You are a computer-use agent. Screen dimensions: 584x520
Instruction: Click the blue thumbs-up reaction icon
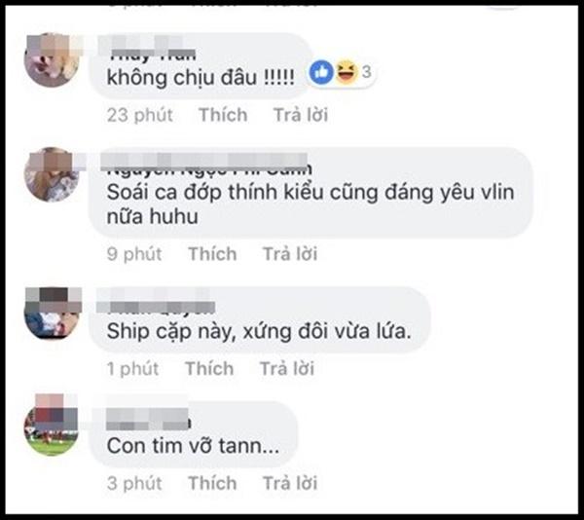pyautogui.click(x=321, y=71)
